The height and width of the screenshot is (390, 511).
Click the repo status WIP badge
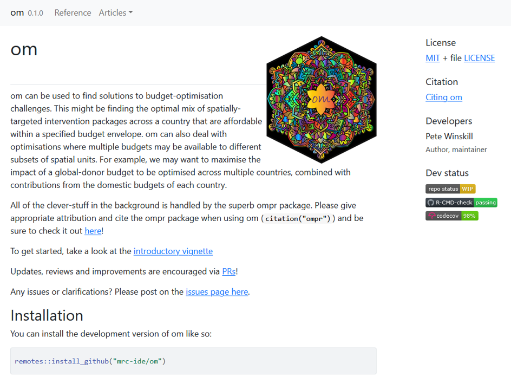coord(450,189)
